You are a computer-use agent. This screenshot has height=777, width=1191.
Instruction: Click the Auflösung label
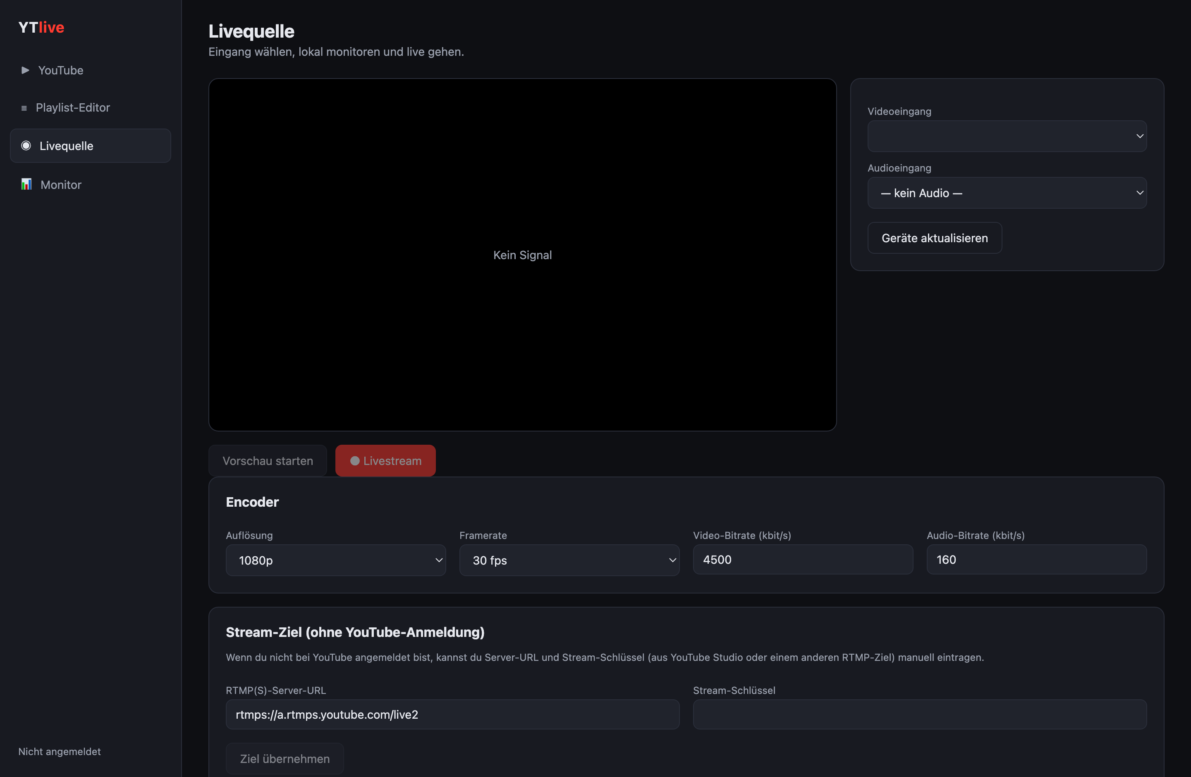click(x=249, y=536)
